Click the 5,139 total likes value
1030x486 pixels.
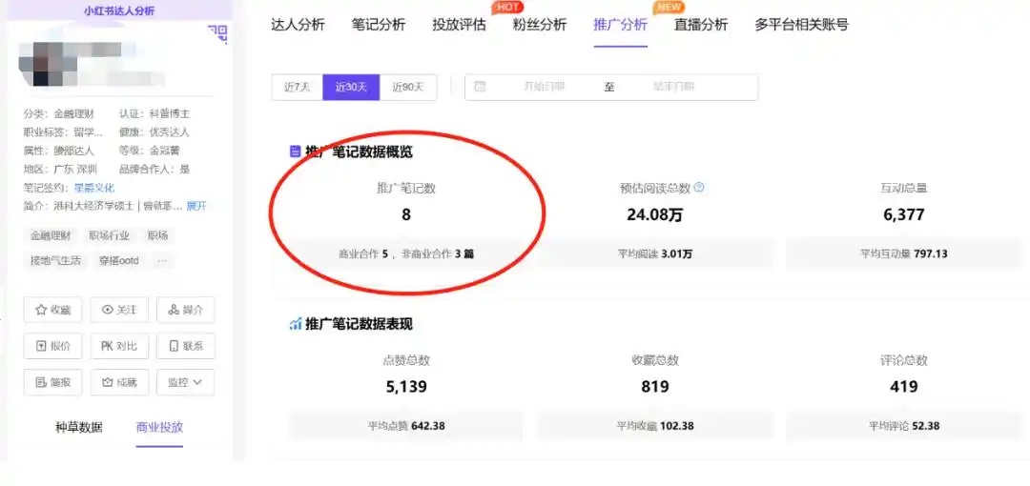(x=406, y=387)
